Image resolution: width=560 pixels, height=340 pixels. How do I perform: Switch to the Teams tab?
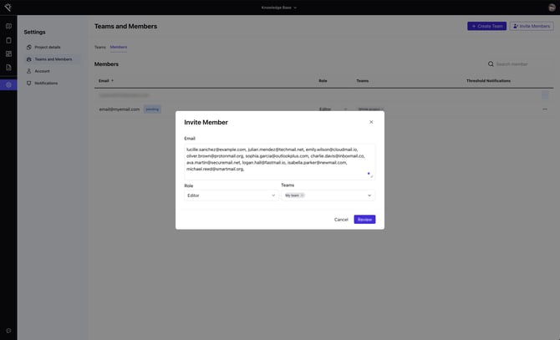tap(100, 47)
